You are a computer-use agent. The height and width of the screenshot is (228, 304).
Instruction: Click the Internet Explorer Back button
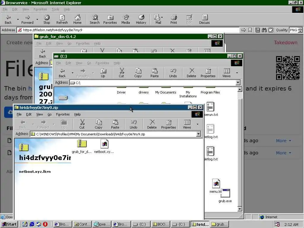click(8, 19)
